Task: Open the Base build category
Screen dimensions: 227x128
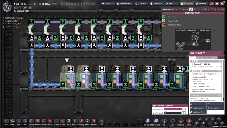Action: pos(6,122)
